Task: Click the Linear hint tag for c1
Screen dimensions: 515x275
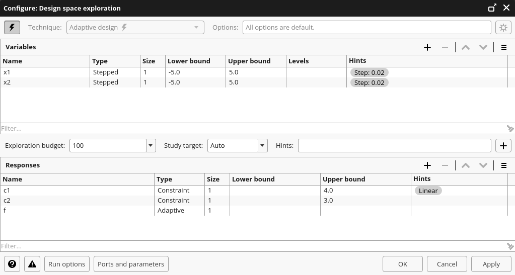Action: pos(428,191)
